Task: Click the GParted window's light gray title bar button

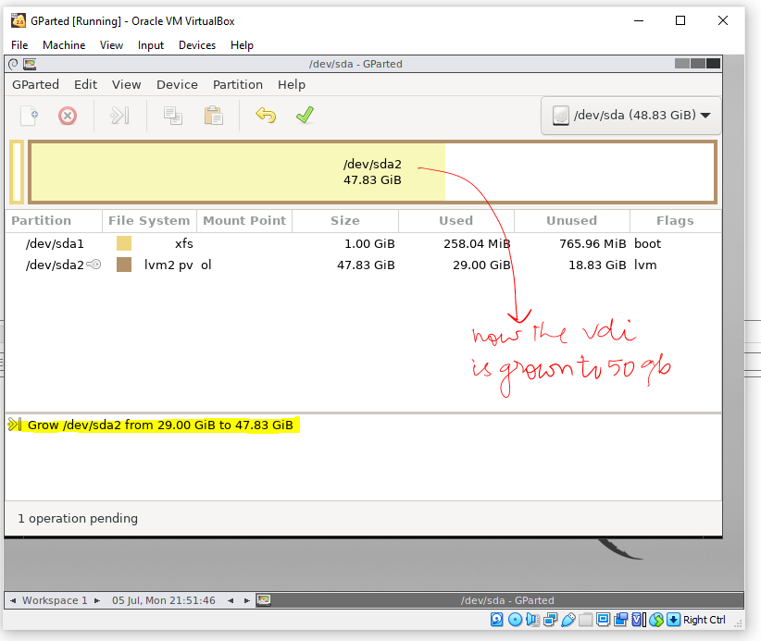Action: click(682, 64)
